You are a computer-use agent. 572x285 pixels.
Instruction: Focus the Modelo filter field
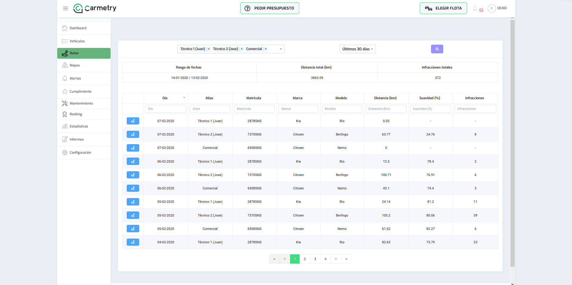tap(342, 109)
